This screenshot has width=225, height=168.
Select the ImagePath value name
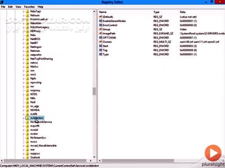[109, 34]
